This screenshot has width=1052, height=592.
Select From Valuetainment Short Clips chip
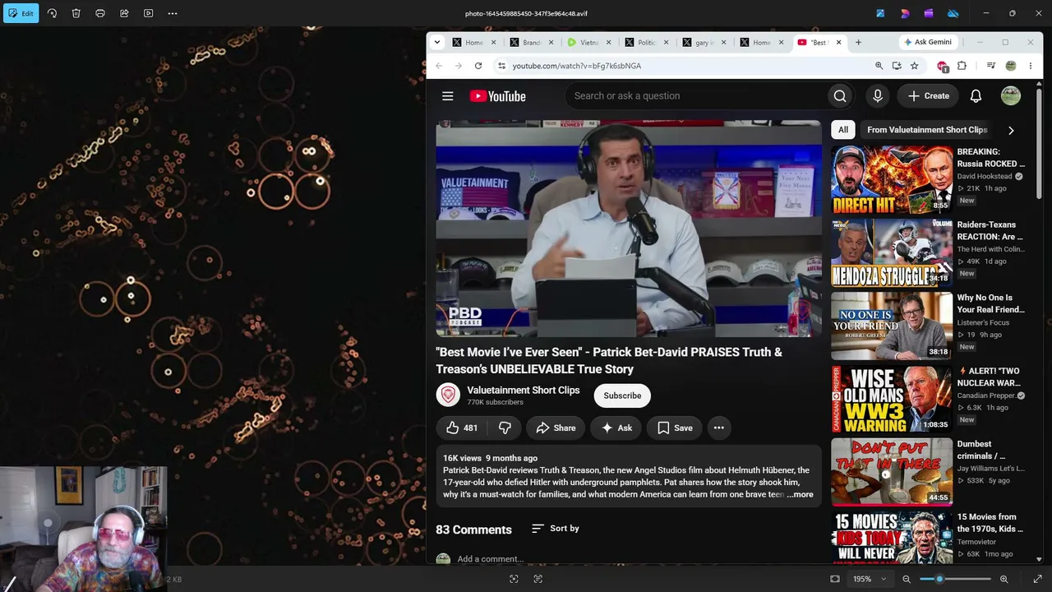click(927, 130)
